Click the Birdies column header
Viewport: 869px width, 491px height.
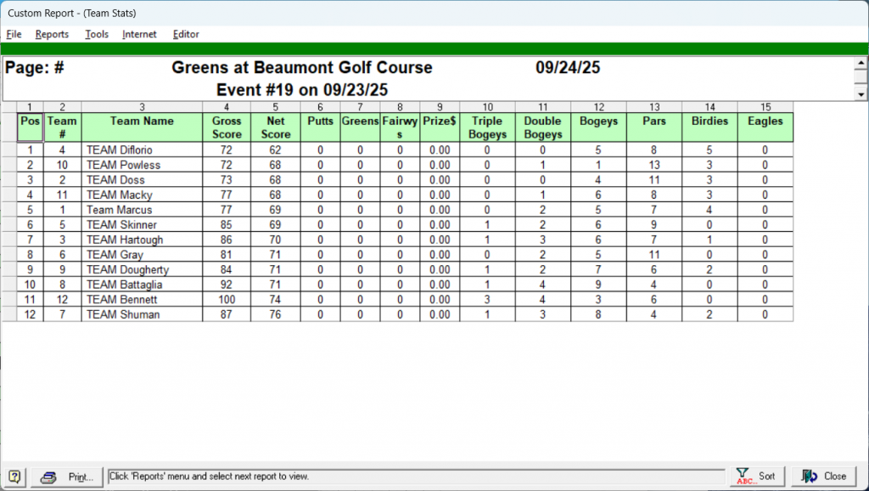pyautogui.click(x=709, y=121)
